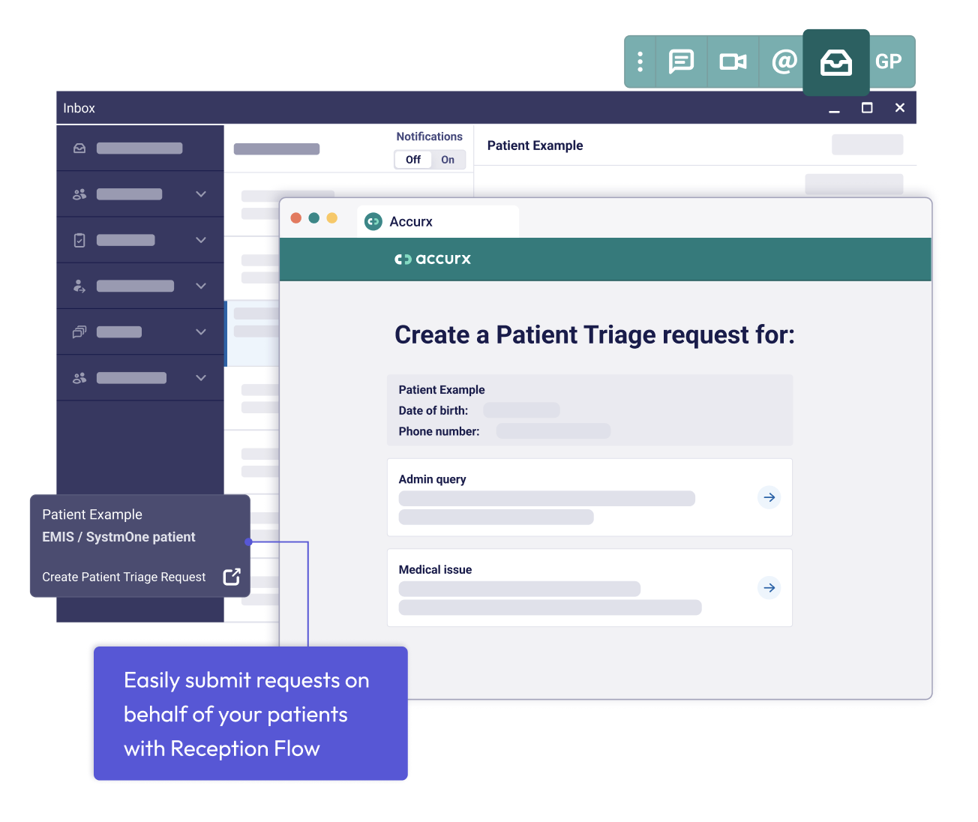Start a video consult with camera icon
Screen dimensions: 978x822
[x=733, y=61]
